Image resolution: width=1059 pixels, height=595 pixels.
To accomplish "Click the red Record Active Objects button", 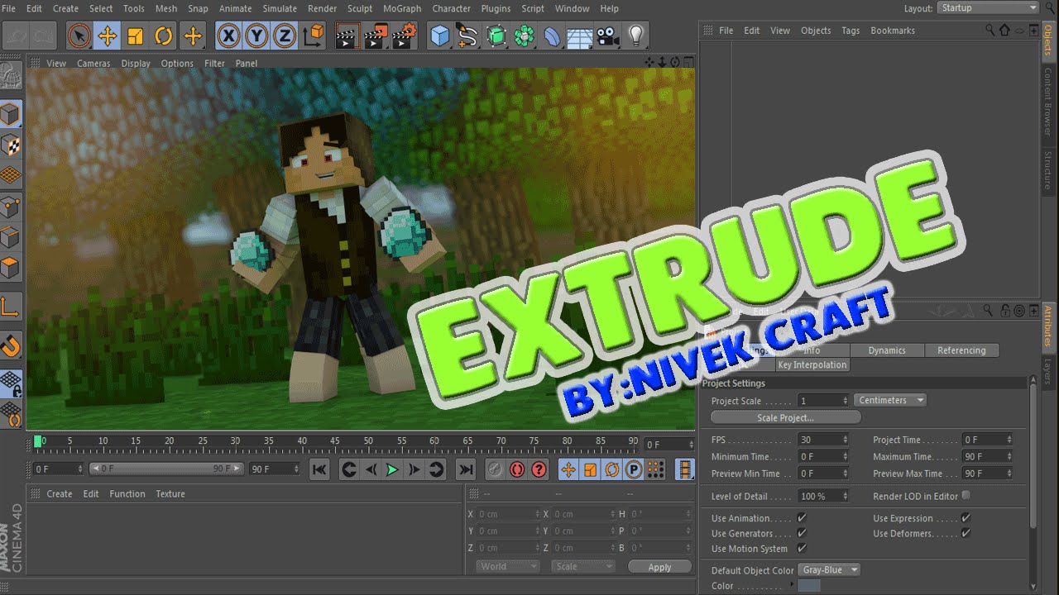I will click(x=517, y=469).
